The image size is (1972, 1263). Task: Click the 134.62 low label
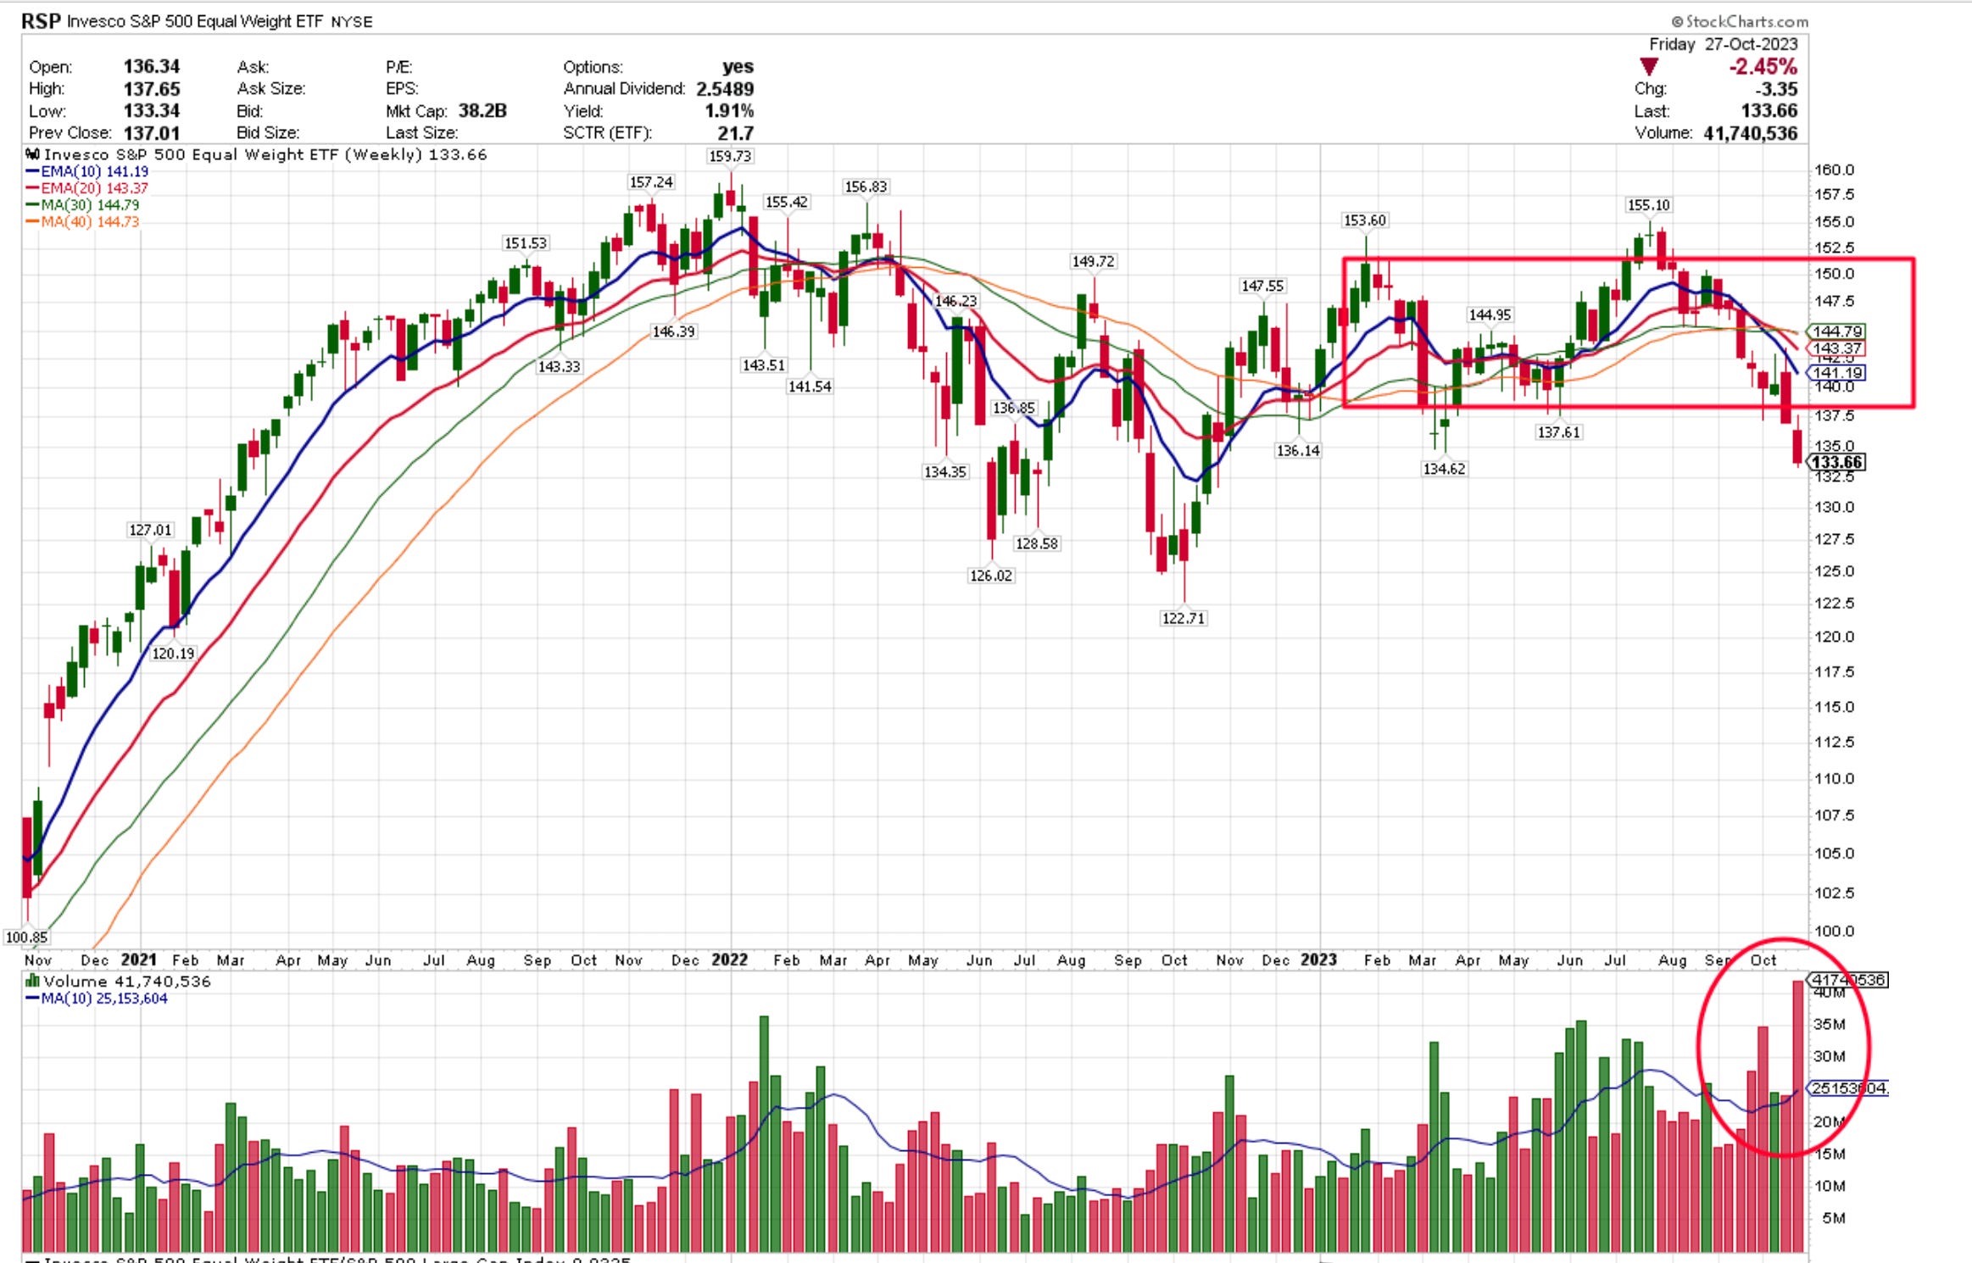point(1444,469)
